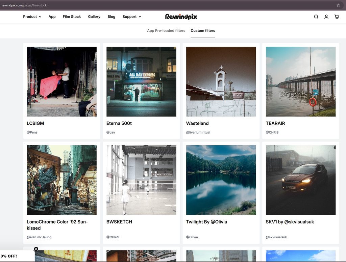Open the LCBIGM barber shop thumbnail
Screen dimensions: 346x262
point(61,81)
